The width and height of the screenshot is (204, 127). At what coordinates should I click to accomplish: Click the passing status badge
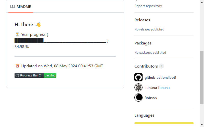[x=50, y=75]
